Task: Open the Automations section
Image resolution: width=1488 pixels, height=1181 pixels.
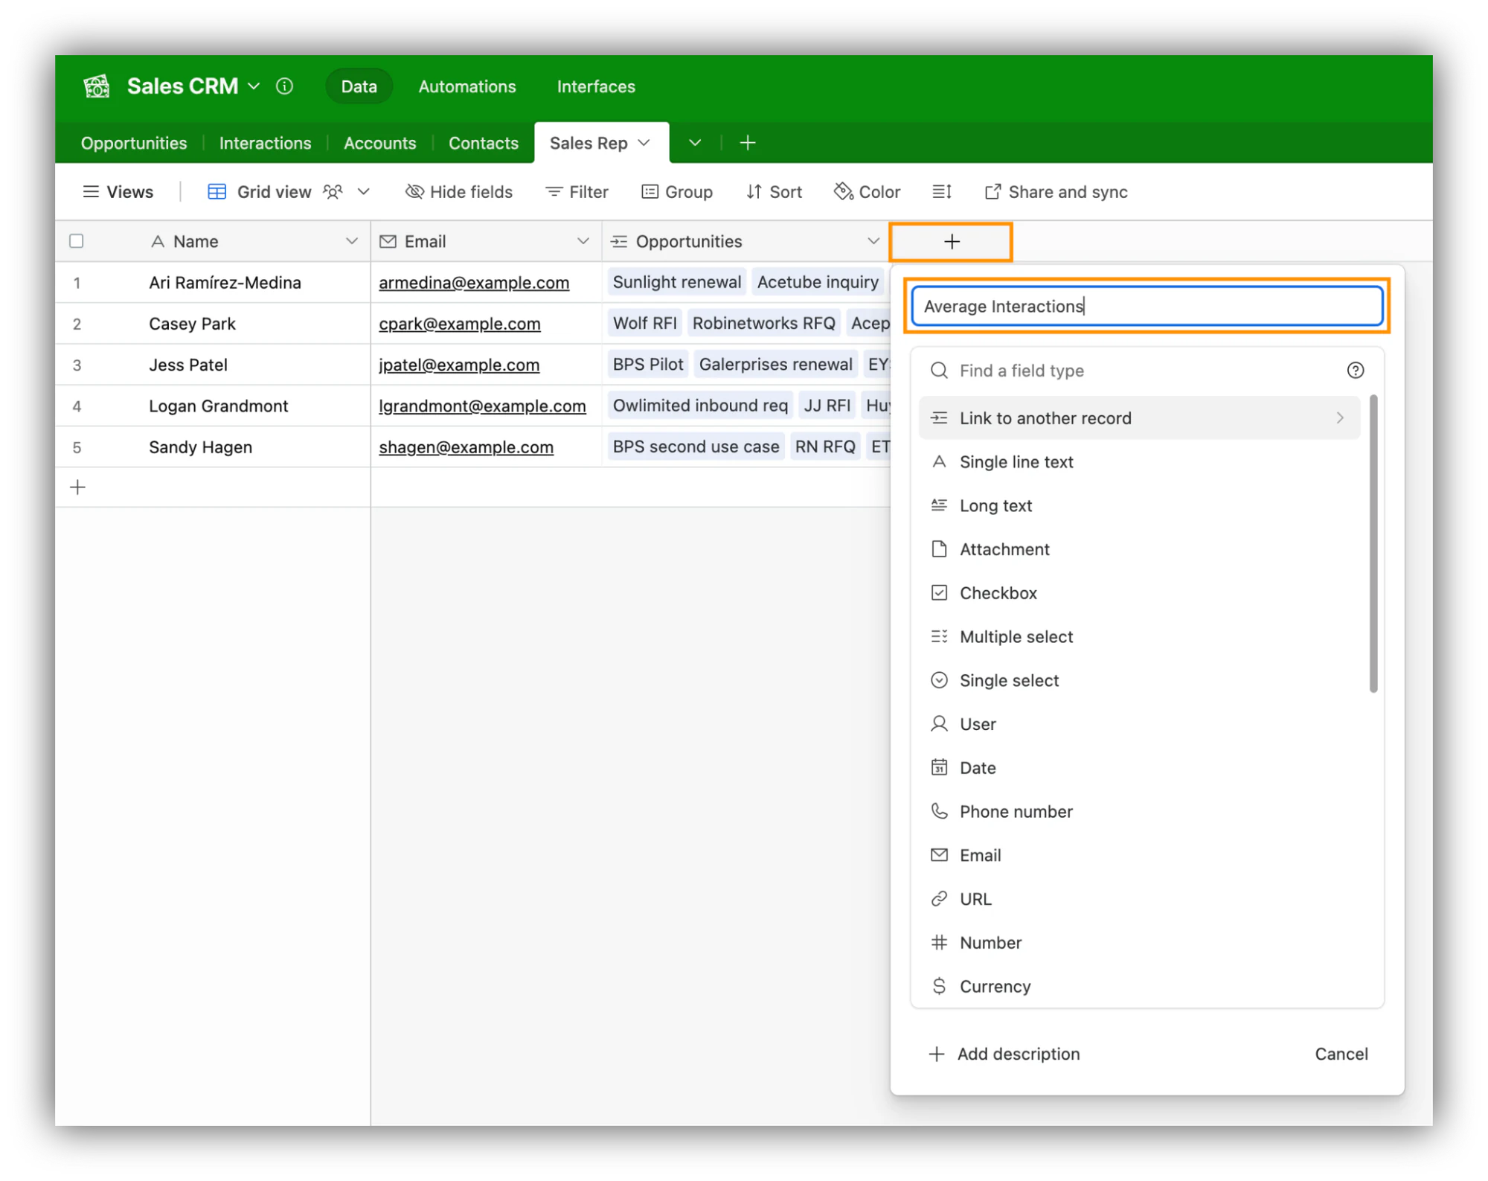Action: pos(467,86)
